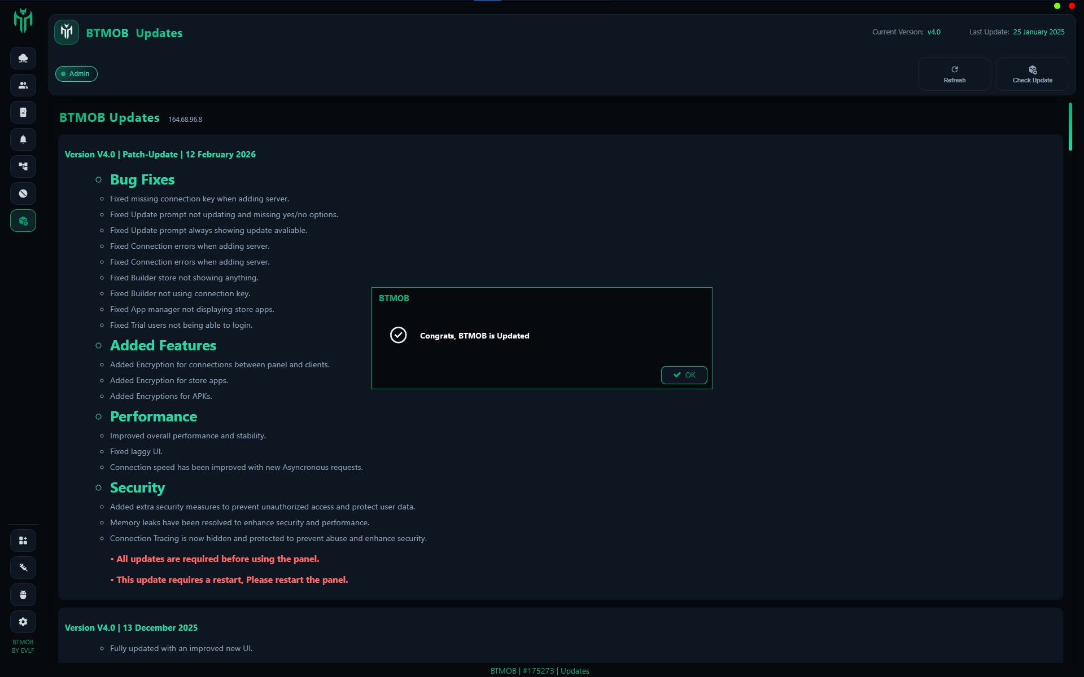Screen dimensions: 1084x677
Task: Click the green vertical scrollbar thumb
Action: pos(1070,127)
